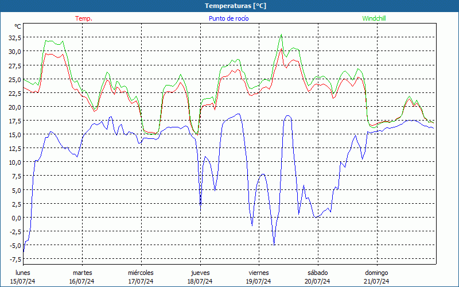Click the 7,5 y-axis value

click(16, 176)
